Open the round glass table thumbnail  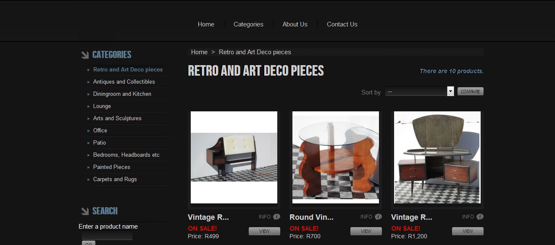click(336, 157)
